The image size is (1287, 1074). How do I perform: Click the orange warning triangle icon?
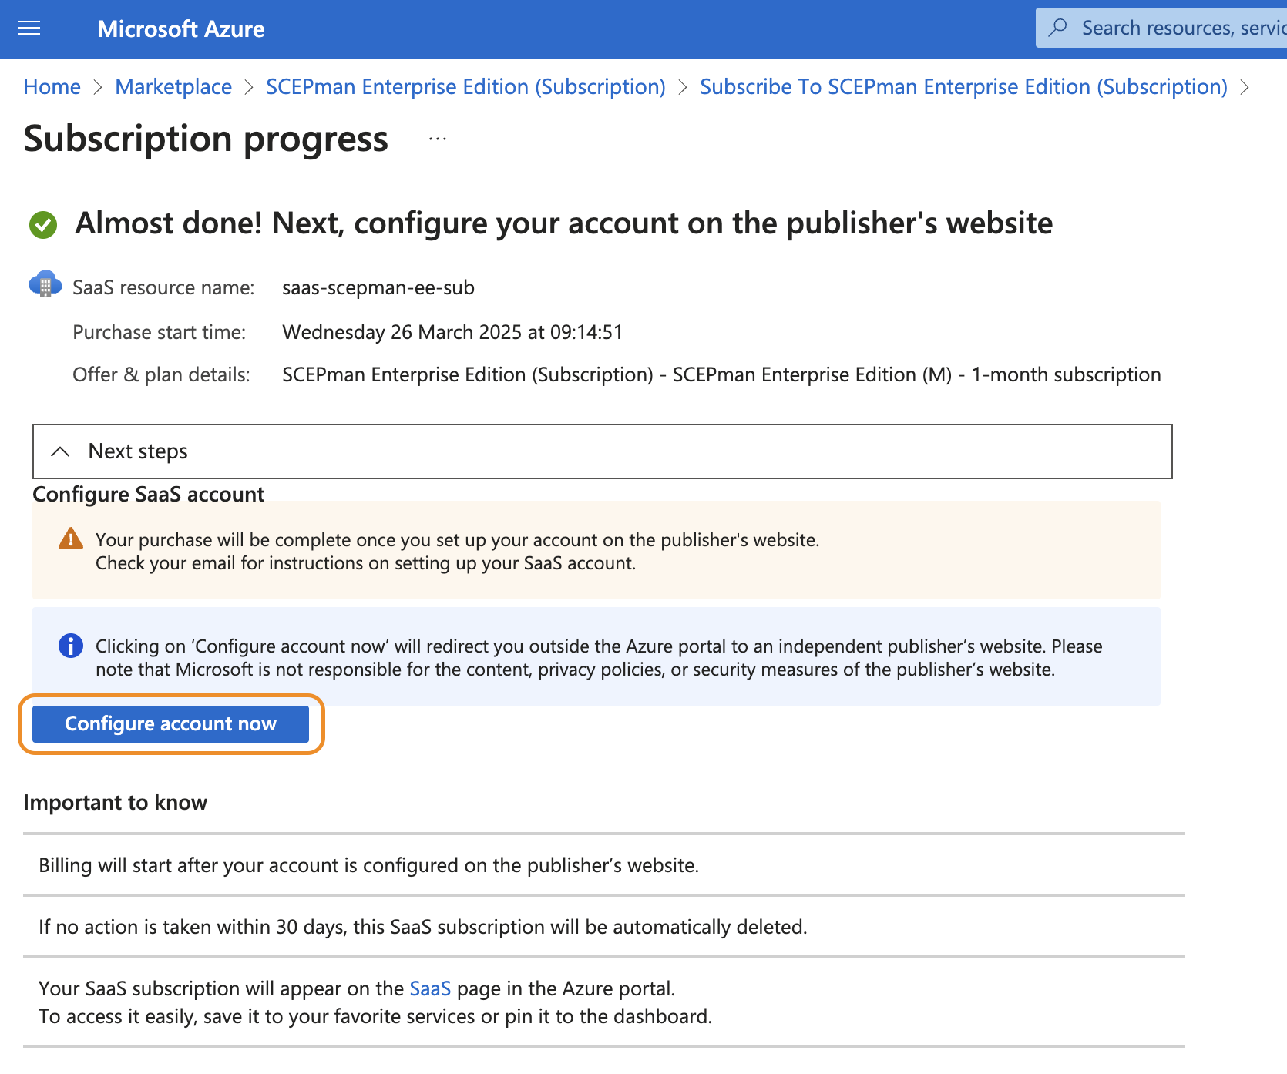coord(71,539)
